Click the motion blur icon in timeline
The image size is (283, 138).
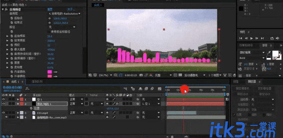pyautogui.click(x=152, y=89)
